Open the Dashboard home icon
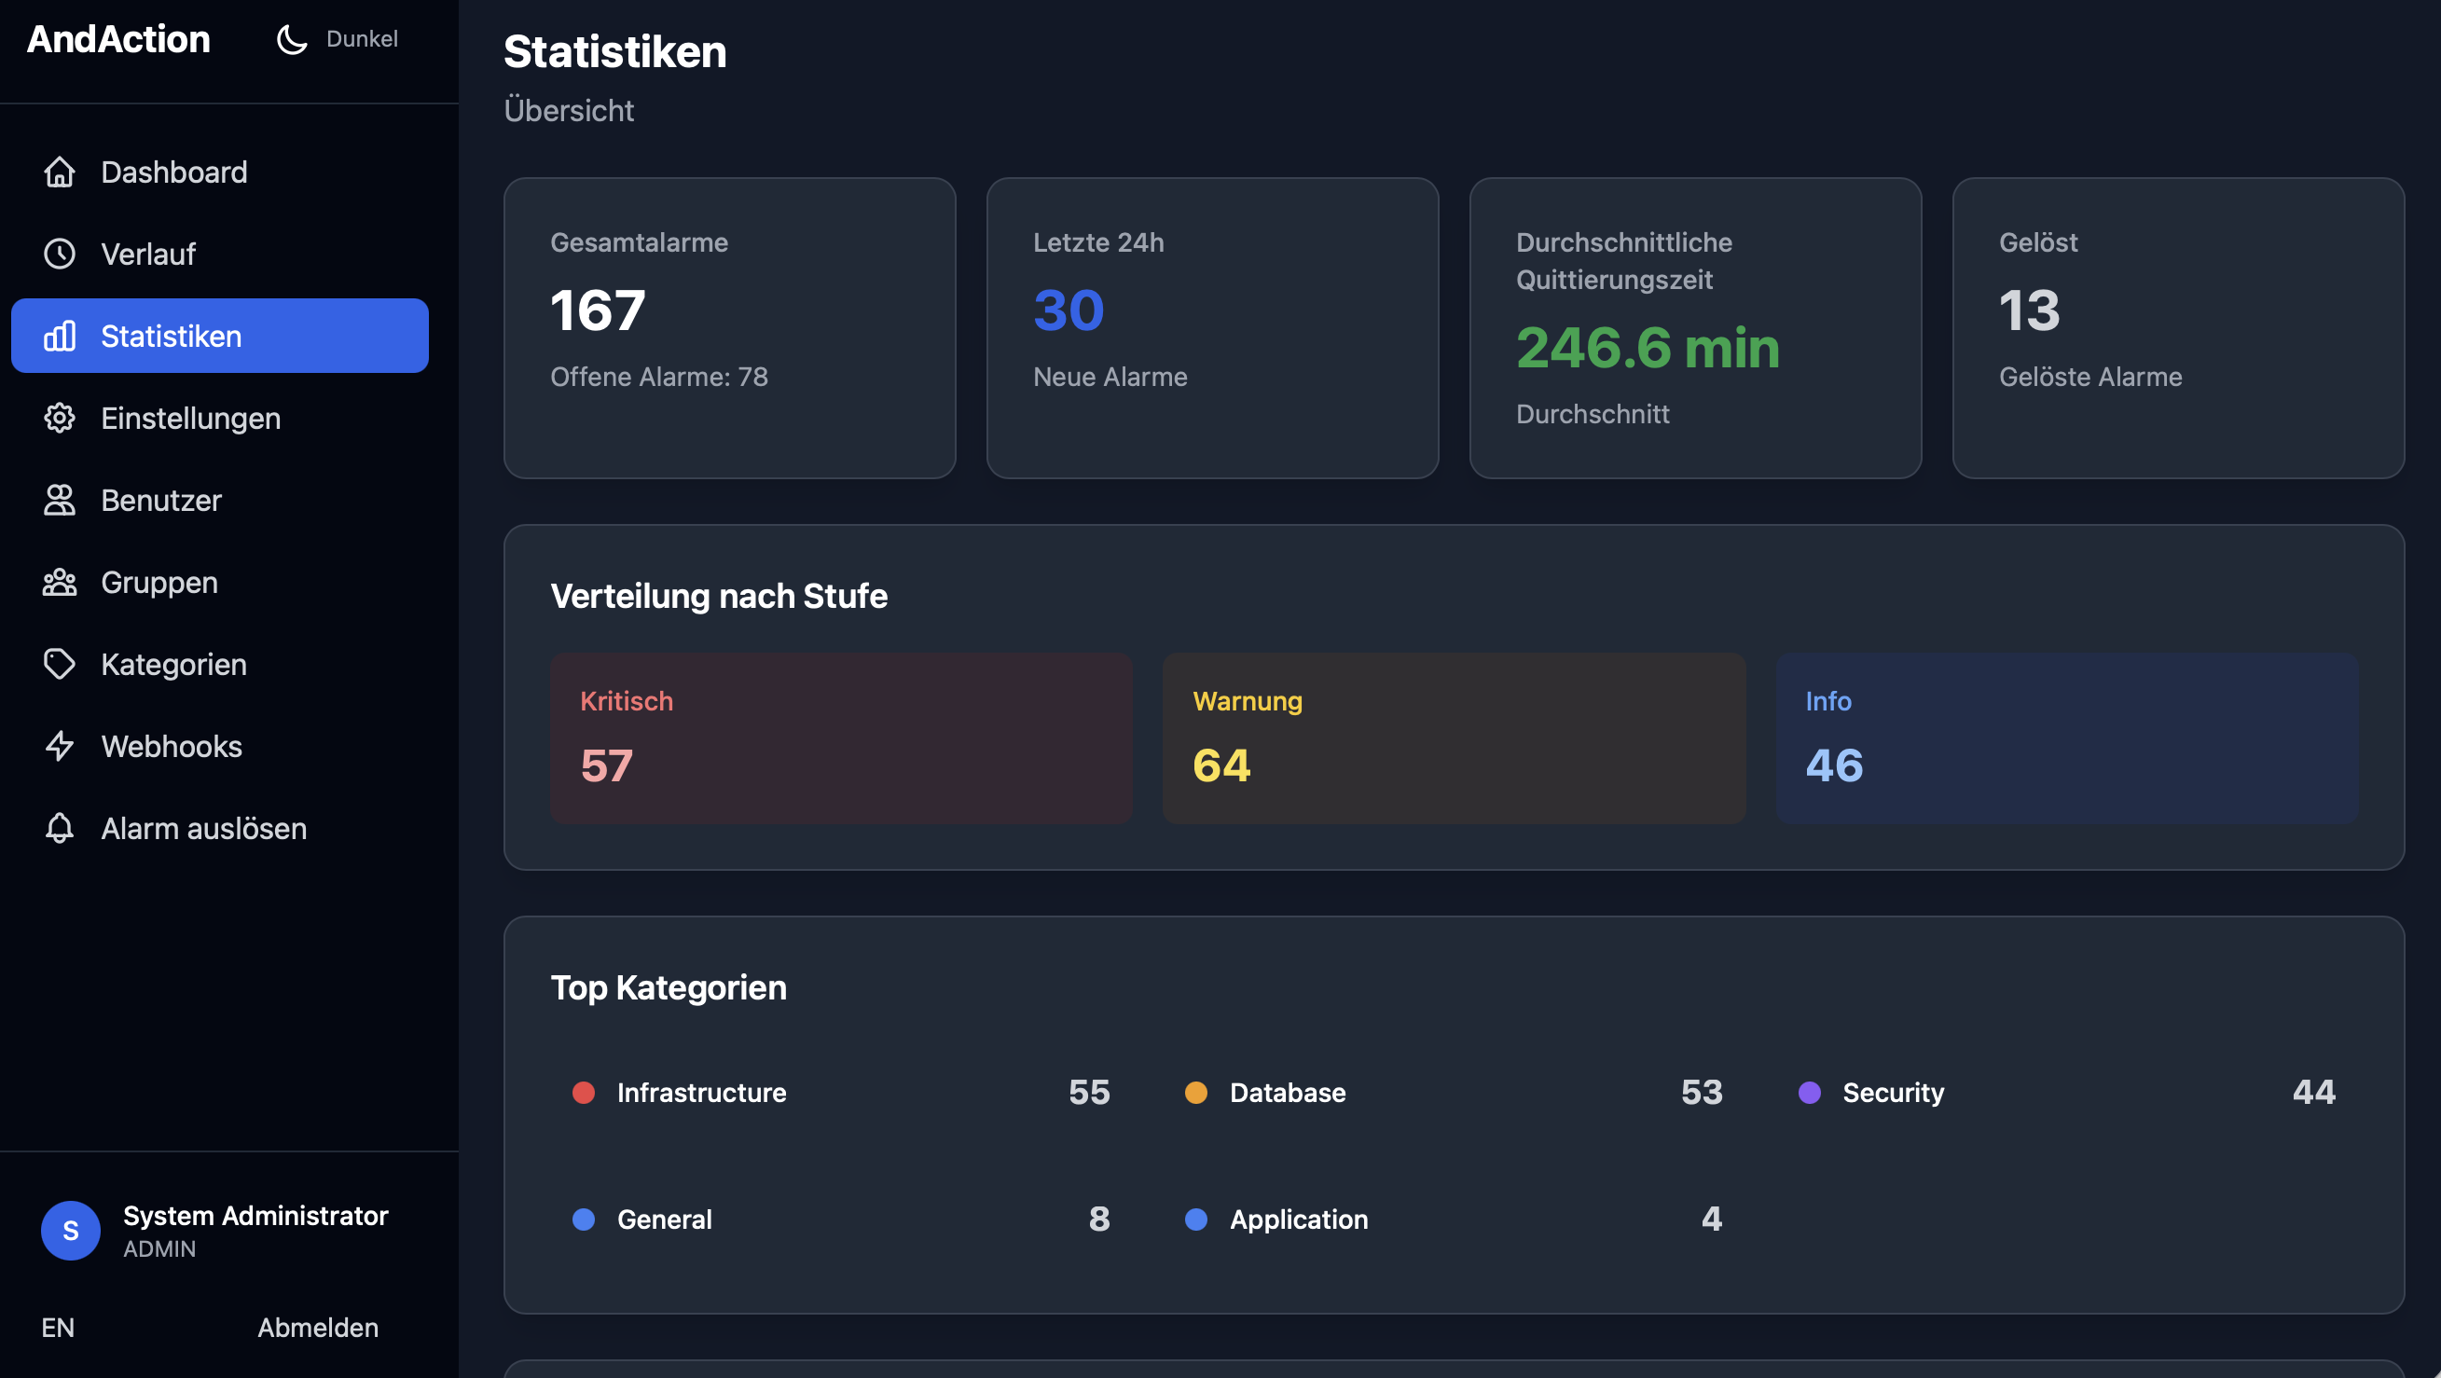 tap(59, 172)
